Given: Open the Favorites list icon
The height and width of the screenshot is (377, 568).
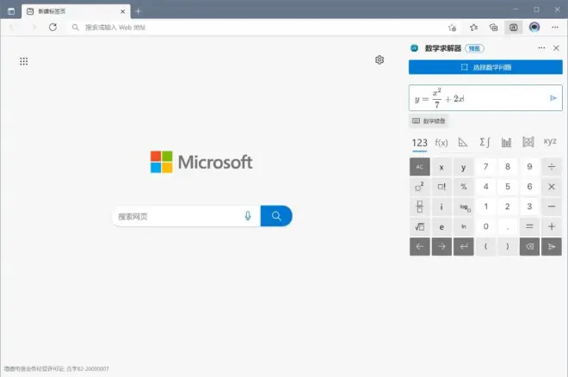Looking at the screenshot, I should tap(473, 28).
